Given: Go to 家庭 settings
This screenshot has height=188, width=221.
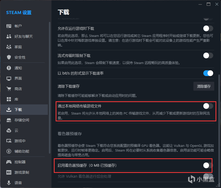Looking at the screenshot, I should pyautogui.click(x=24, y=47).
